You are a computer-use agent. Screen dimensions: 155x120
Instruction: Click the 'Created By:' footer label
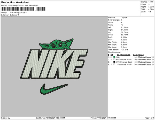tap(6, 118)
